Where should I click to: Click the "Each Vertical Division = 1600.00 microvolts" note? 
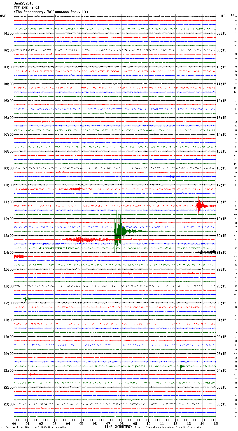pyautogui.click(x=36, y=427)
